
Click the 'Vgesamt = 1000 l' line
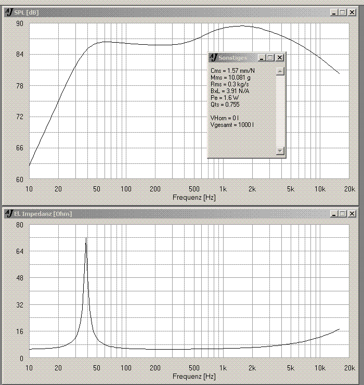click(232, 125)
